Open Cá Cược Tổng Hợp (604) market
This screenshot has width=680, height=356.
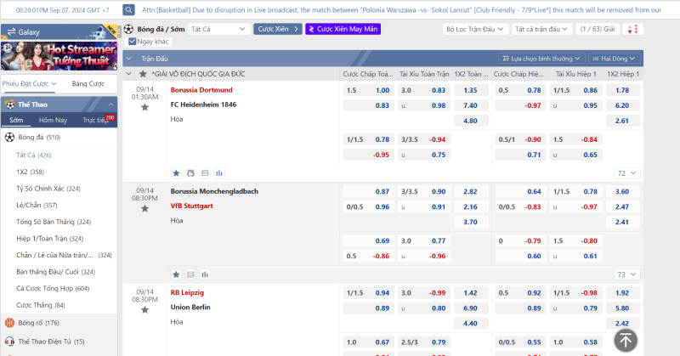coord(53,288)
